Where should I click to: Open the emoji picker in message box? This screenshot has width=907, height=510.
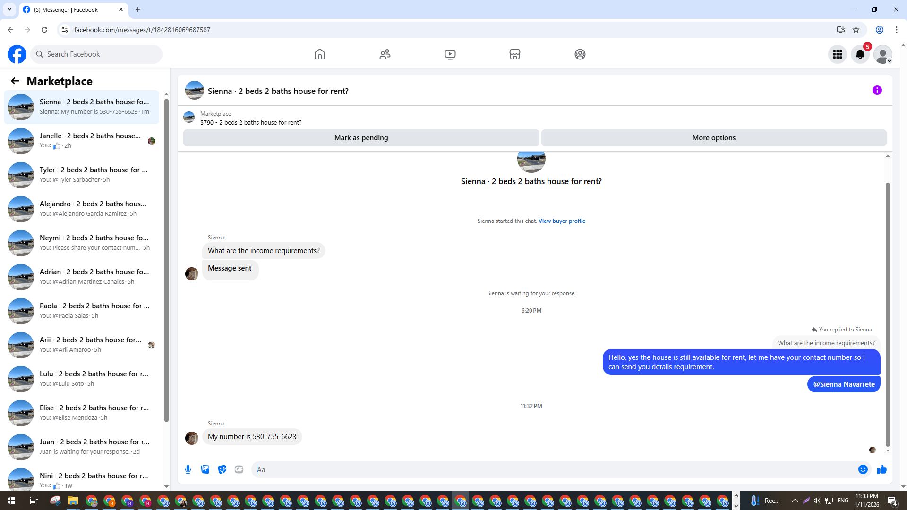[x=863, y=469]
